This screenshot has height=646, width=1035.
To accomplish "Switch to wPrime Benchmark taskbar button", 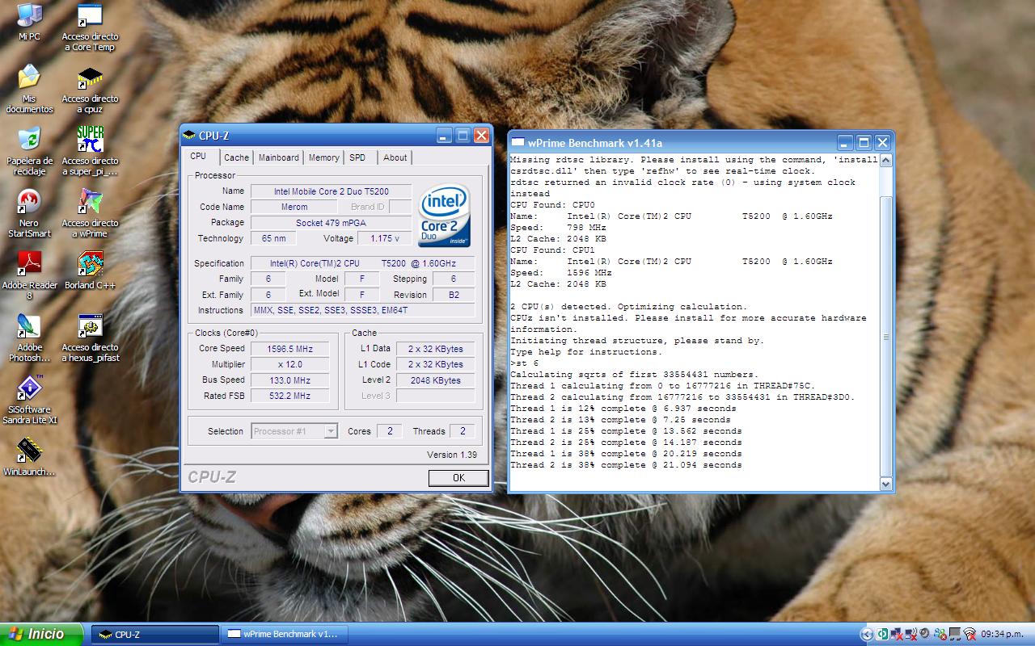I will tap(285, 635).
